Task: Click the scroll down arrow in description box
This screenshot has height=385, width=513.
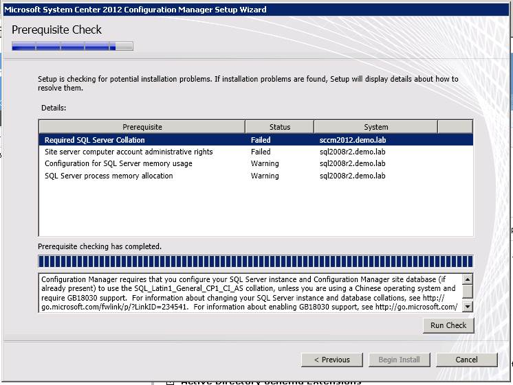Action: click(x=468, y=306)
